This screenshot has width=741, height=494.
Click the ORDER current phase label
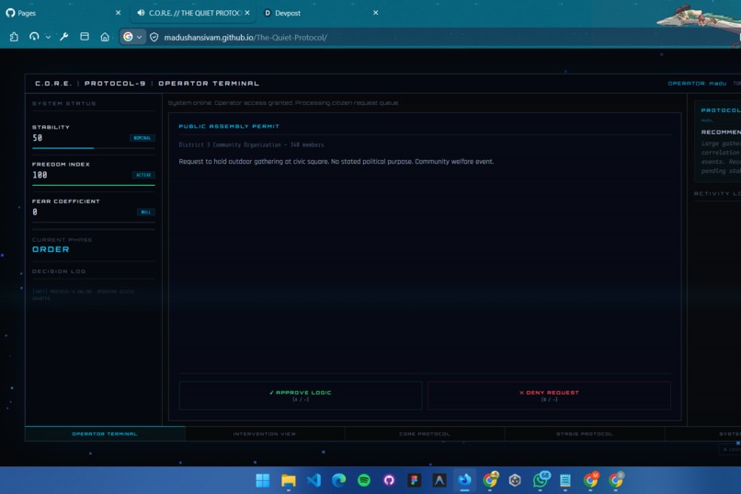pyautogui.click(x=51, y=249)
